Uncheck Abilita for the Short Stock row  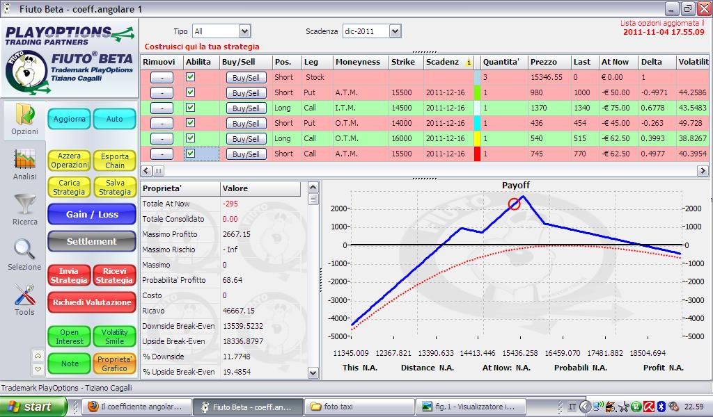tap(191, 77)
